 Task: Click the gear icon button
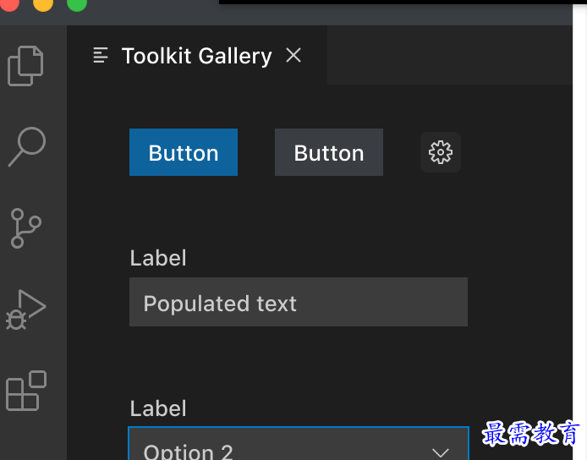440,152
